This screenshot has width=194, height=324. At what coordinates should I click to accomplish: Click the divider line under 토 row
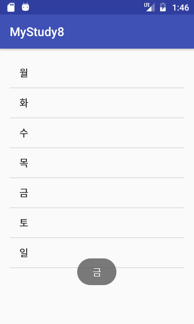(x=97, y=238)
